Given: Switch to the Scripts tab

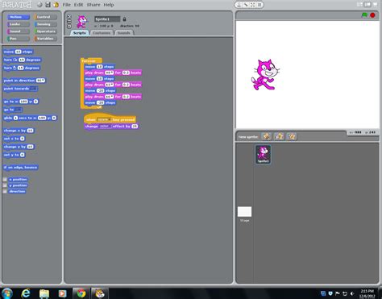Looking at the screenshot, I should pyautogui.click(x=80, y=33).
